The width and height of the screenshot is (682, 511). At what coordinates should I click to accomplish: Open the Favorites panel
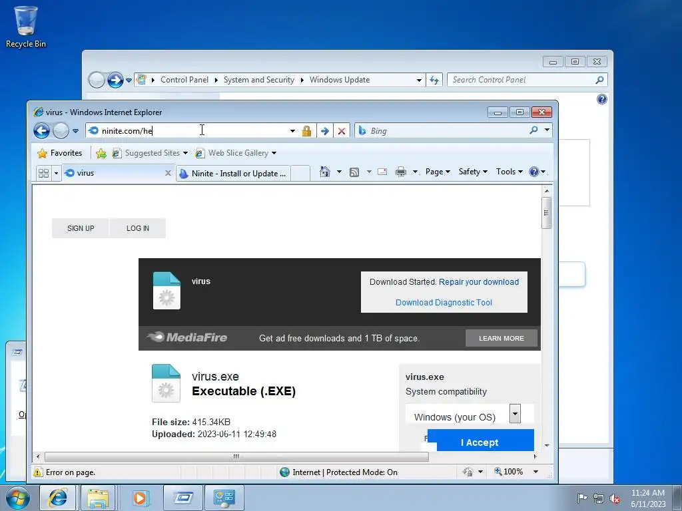(60, 153)
